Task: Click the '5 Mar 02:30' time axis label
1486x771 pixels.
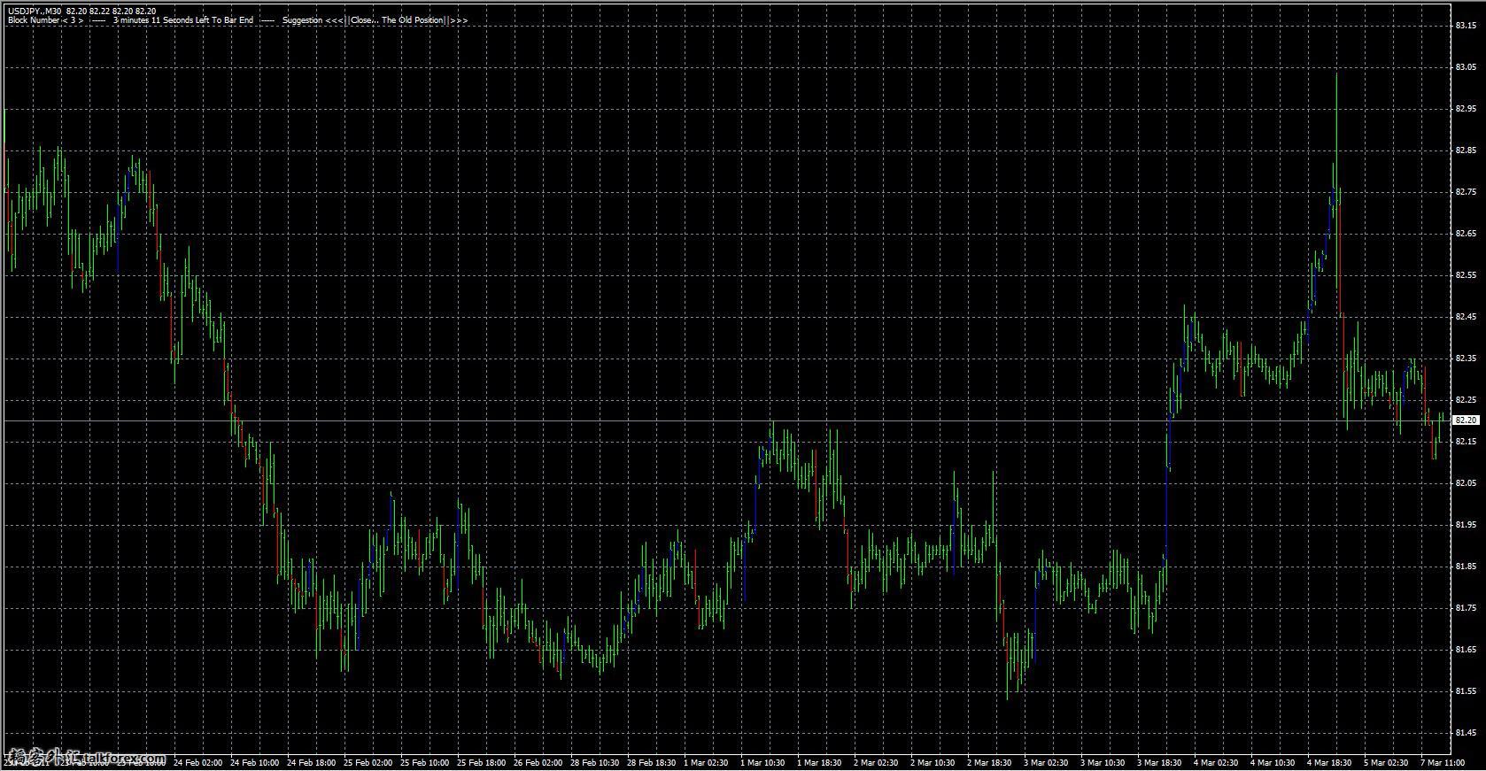Action: click(x=1387, y=762)
